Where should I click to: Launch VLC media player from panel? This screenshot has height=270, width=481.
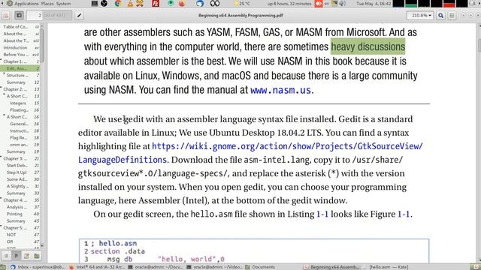[x=130, y=4]
